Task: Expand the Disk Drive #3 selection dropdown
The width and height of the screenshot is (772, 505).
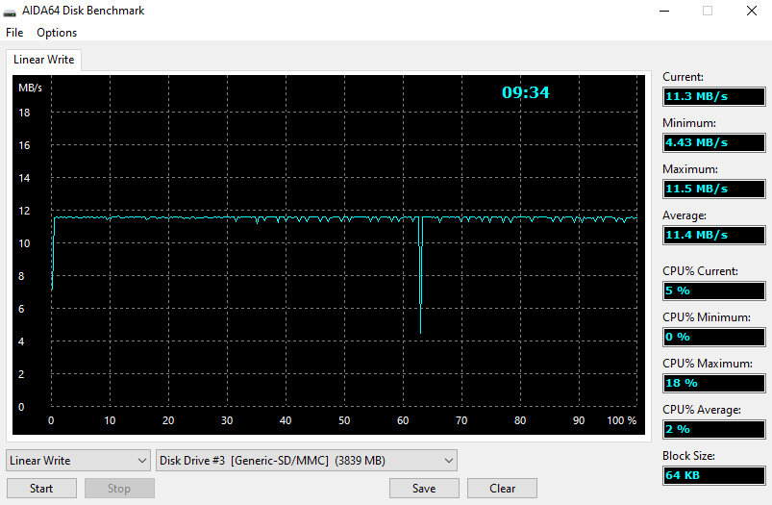Action: (x=307, y=461)
